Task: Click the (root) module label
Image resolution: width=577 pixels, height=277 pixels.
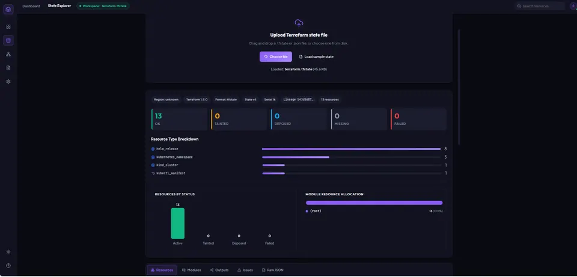Action: tap(316, 211)
